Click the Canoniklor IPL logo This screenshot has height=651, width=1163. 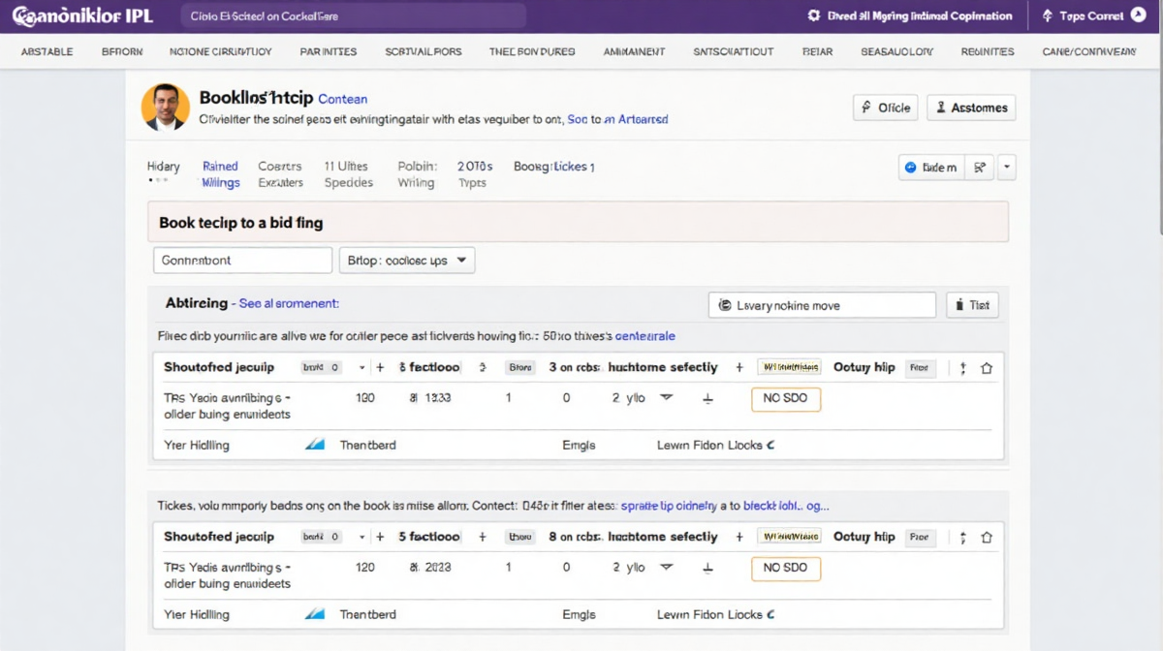click(x=84, y=16)
